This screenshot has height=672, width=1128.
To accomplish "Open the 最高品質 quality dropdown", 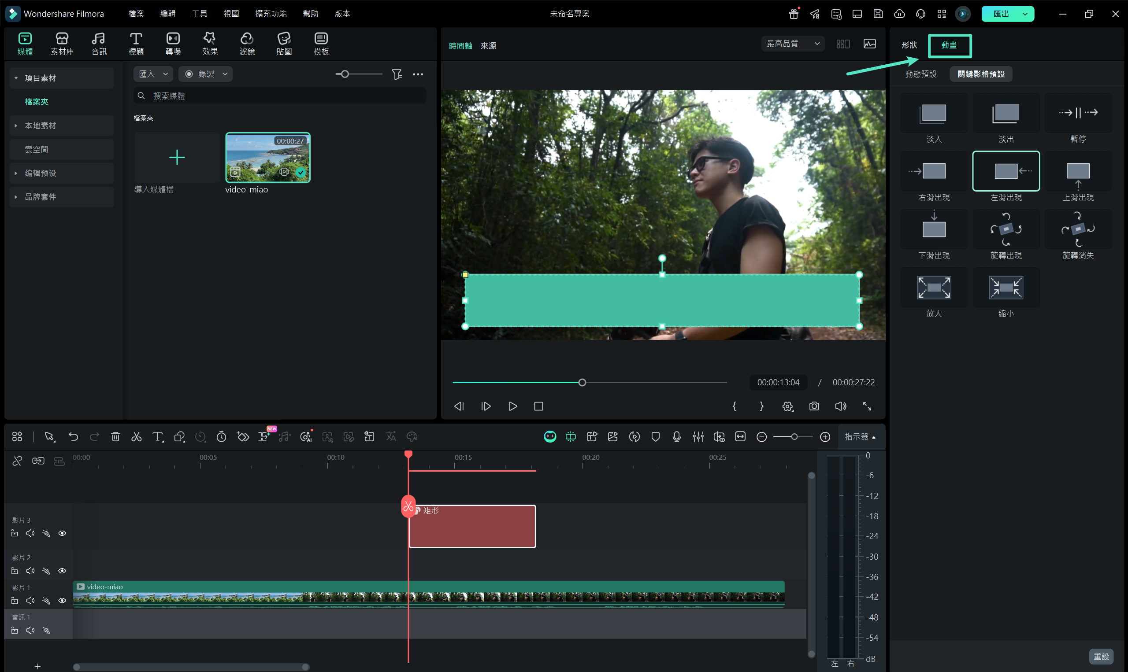I will (792, 44).
